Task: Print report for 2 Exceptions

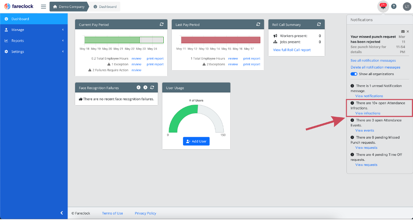Action: (x=252, y=64)
